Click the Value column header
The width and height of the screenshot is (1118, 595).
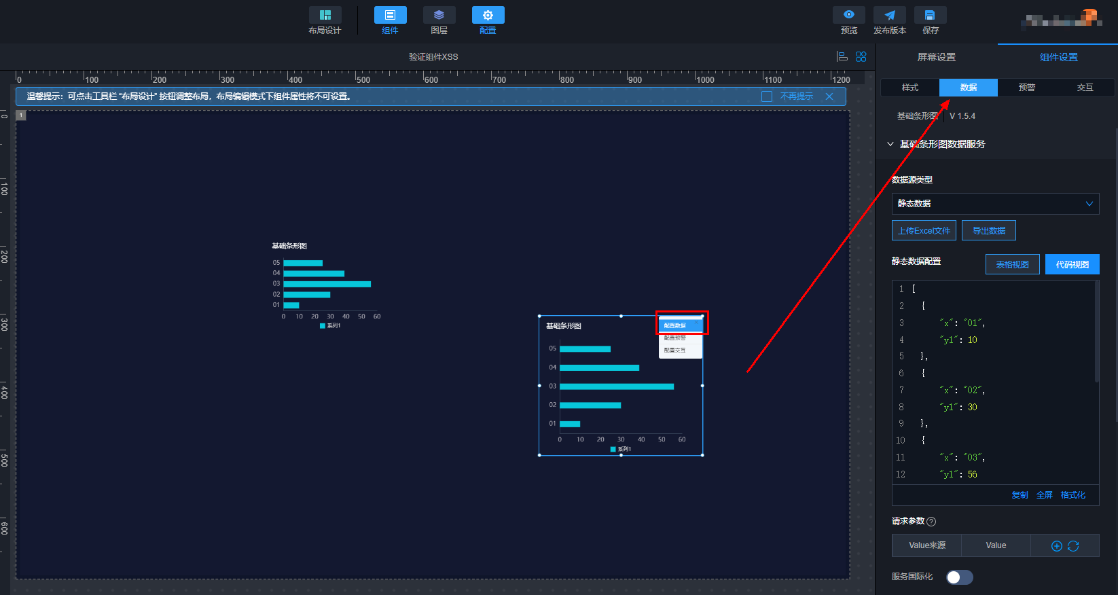click(x=996, y=545)
